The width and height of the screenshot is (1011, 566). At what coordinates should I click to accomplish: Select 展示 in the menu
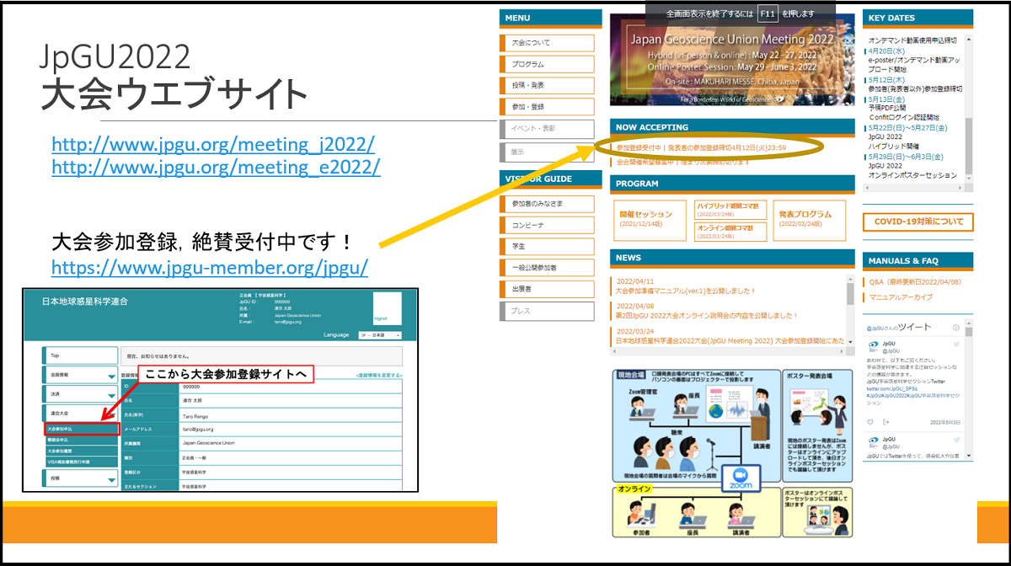[547, 152]
